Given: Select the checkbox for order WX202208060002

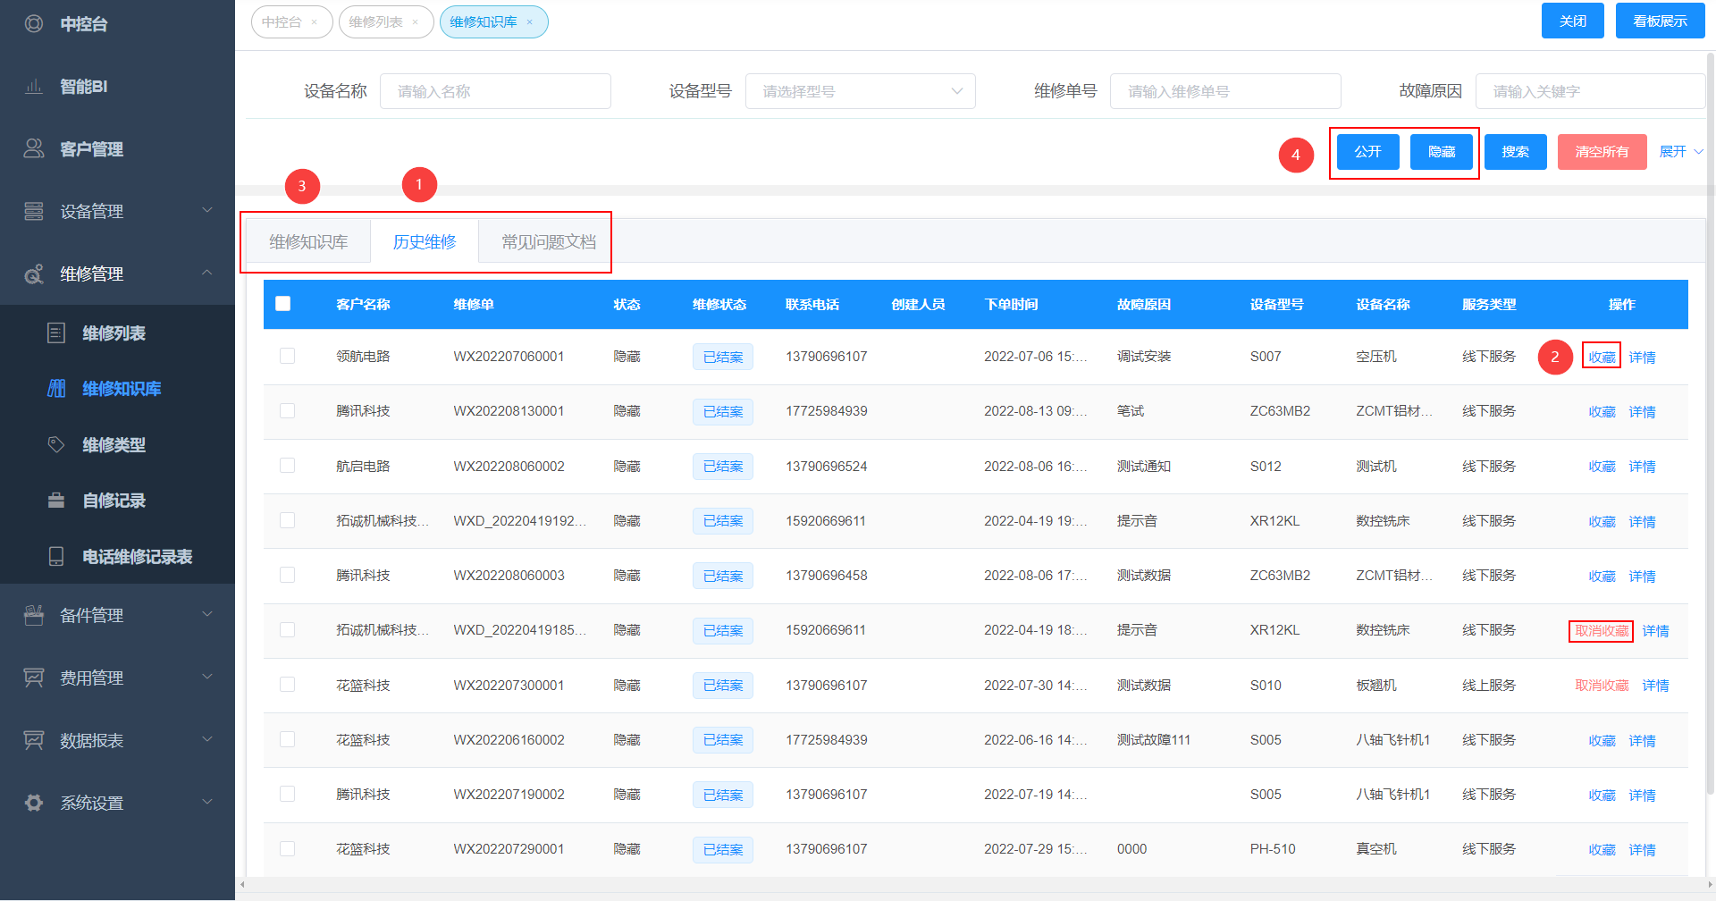Looking at the screenshot, I should [x=287, y=466].
